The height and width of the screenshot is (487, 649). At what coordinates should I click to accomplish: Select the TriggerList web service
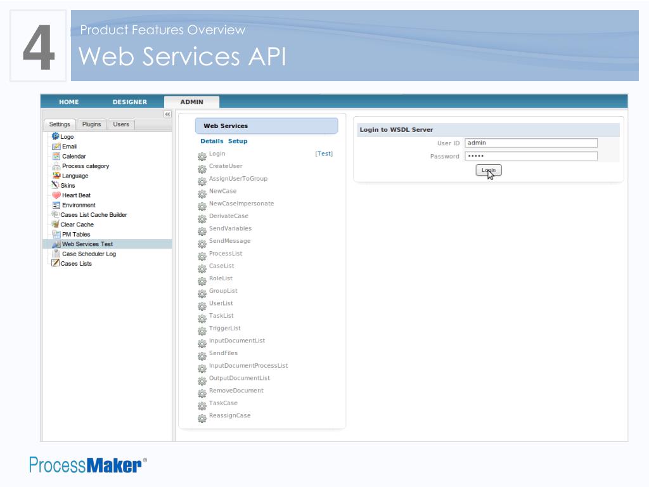(x=225, y=328)
